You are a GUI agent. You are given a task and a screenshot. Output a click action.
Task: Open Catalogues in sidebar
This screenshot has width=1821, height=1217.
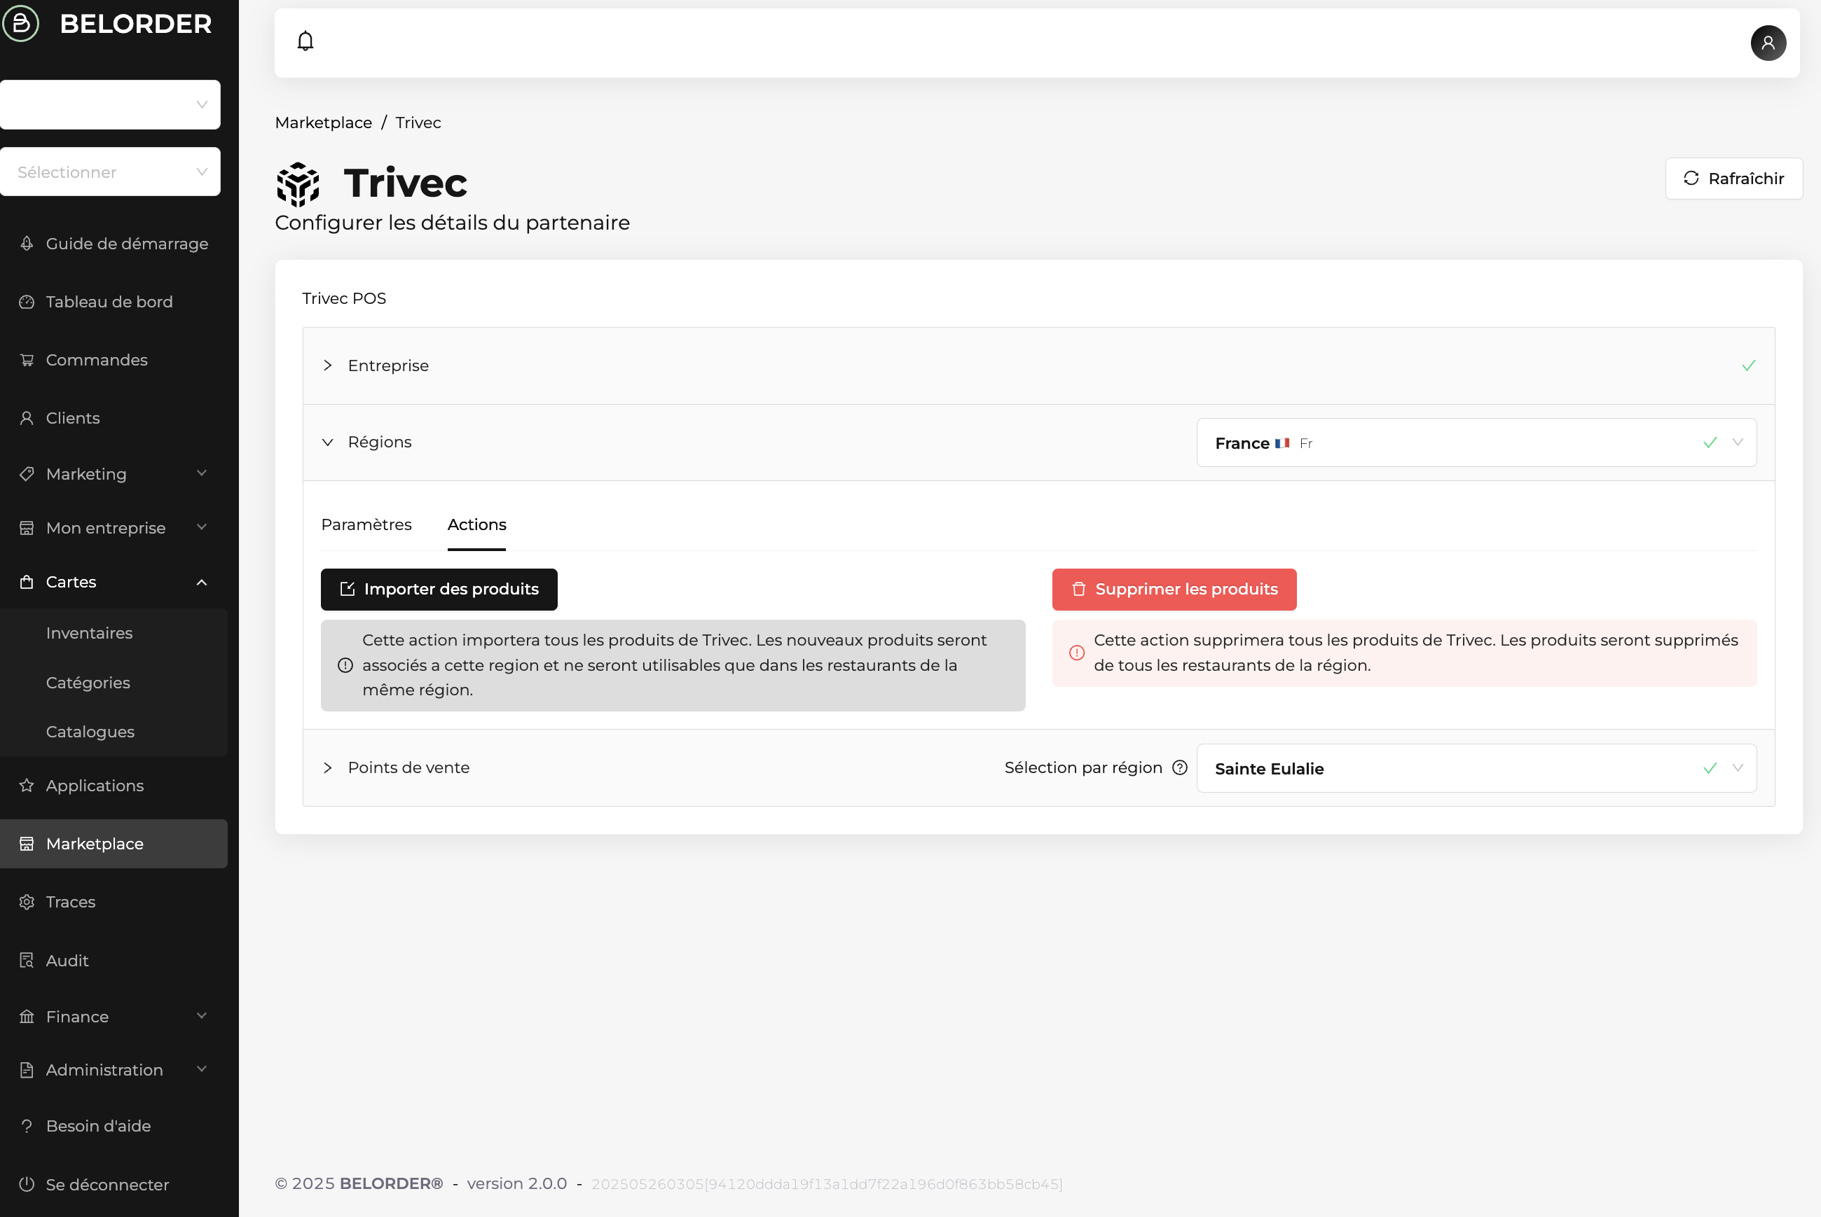click(90, 732)
